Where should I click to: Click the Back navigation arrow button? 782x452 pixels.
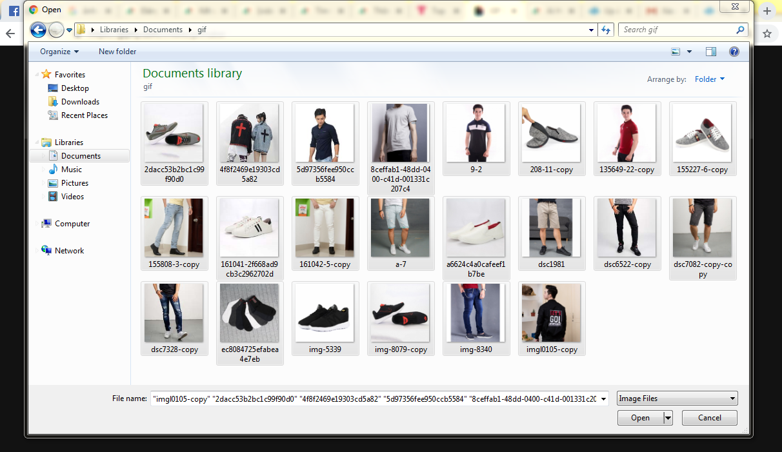pos(38,30)
